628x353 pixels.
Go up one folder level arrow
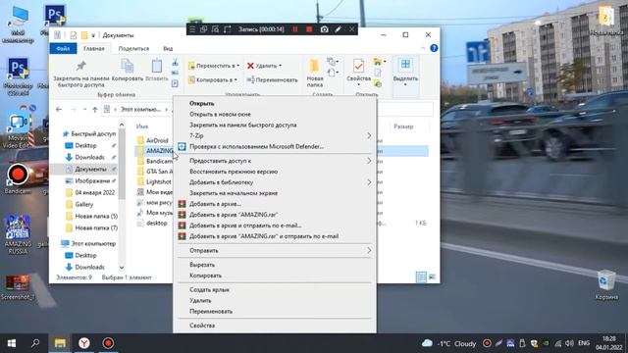pyautogui.click(x=95, y=109)
